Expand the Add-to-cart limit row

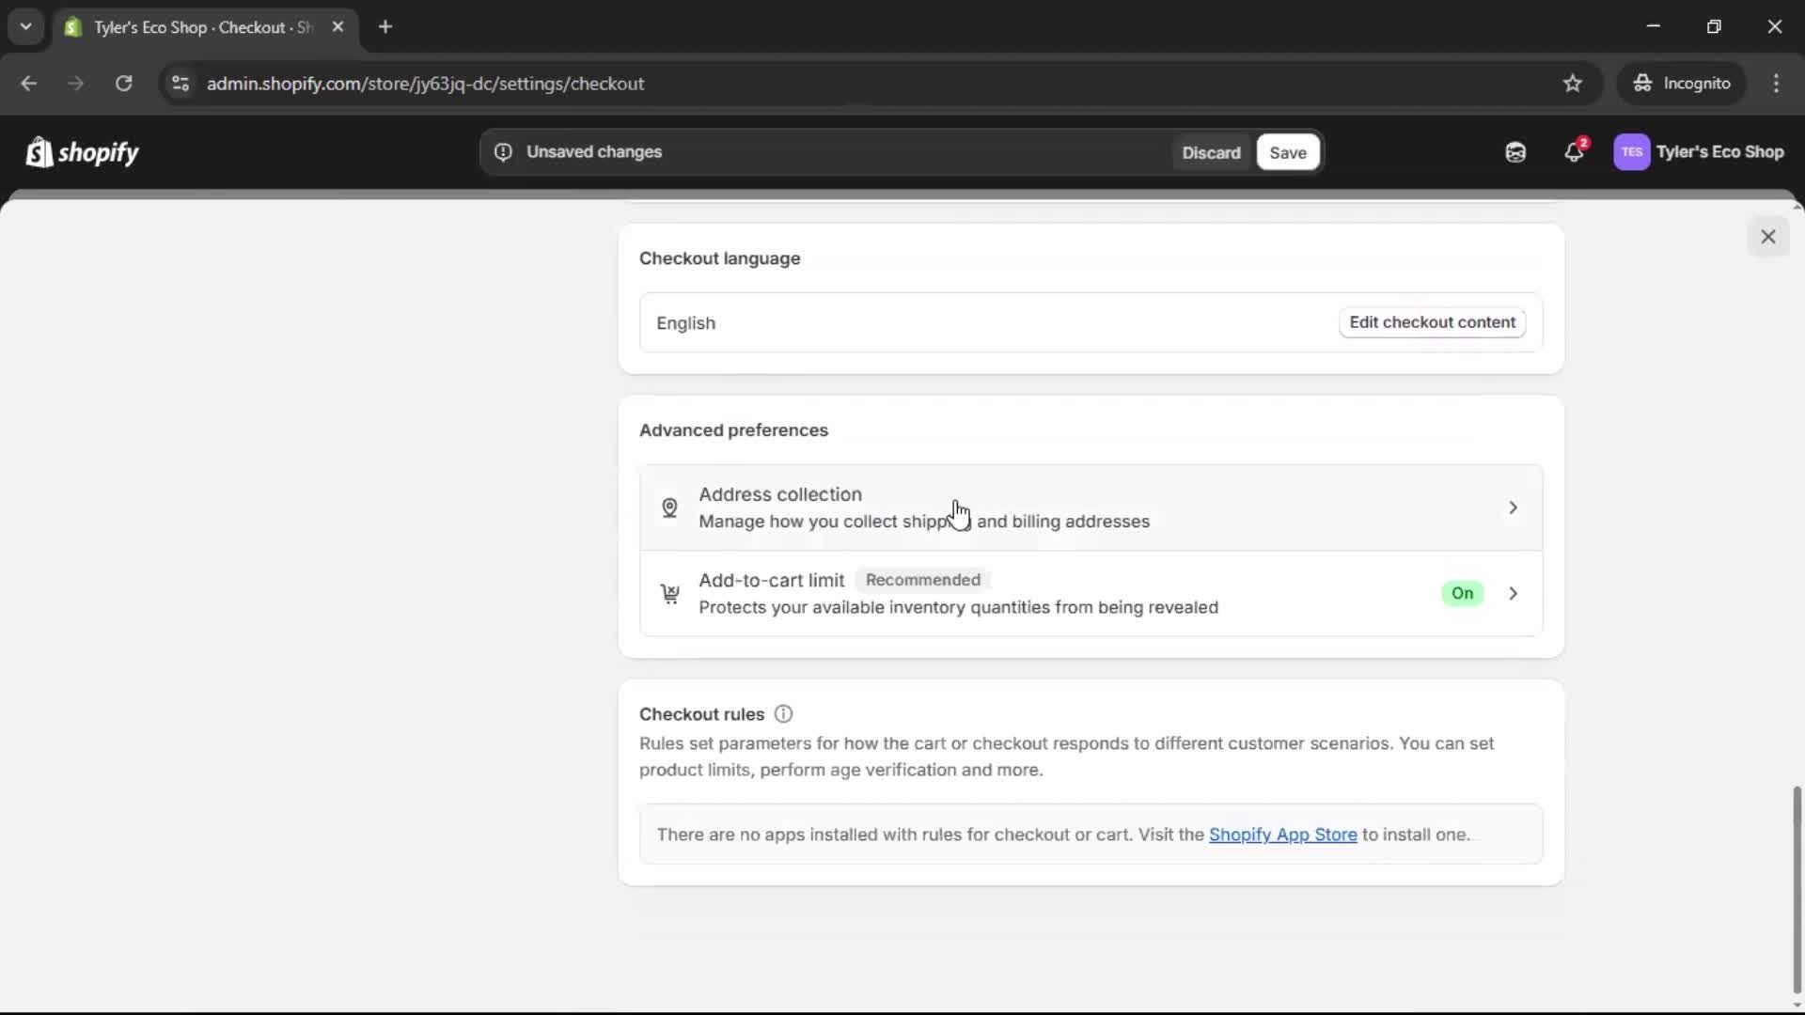click(1512, 593)
